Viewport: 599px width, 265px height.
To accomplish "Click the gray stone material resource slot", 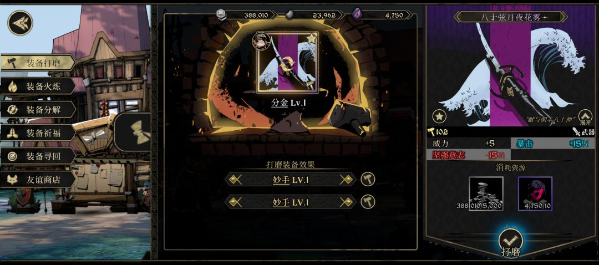I will click(486, 193).
